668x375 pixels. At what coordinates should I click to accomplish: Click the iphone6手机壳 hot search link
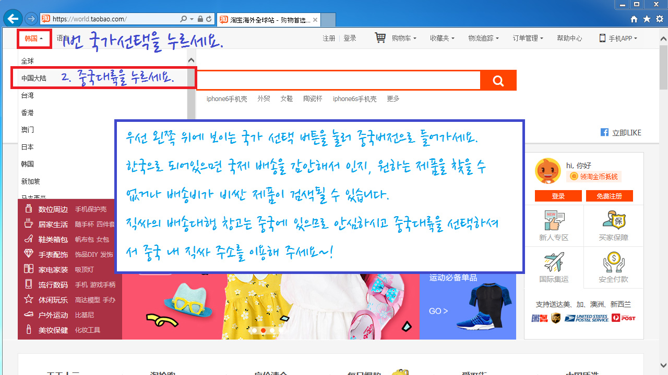click(226, 99)
